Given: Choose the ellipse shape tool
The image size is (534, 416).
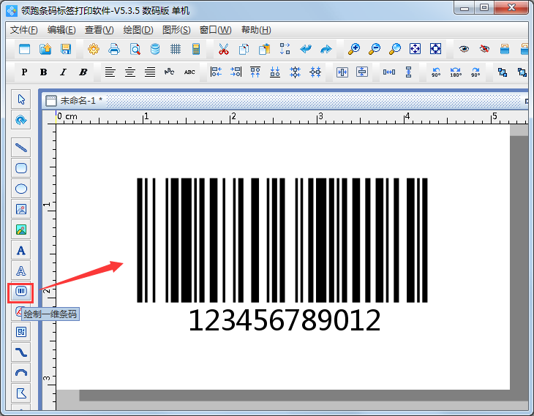Looking at the screenshot, I should pyautogui.click(x=21, y=189).
